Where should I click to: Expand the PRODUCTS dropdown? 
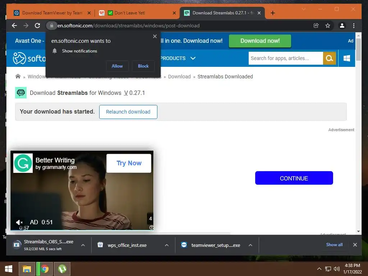coord(178,58)
